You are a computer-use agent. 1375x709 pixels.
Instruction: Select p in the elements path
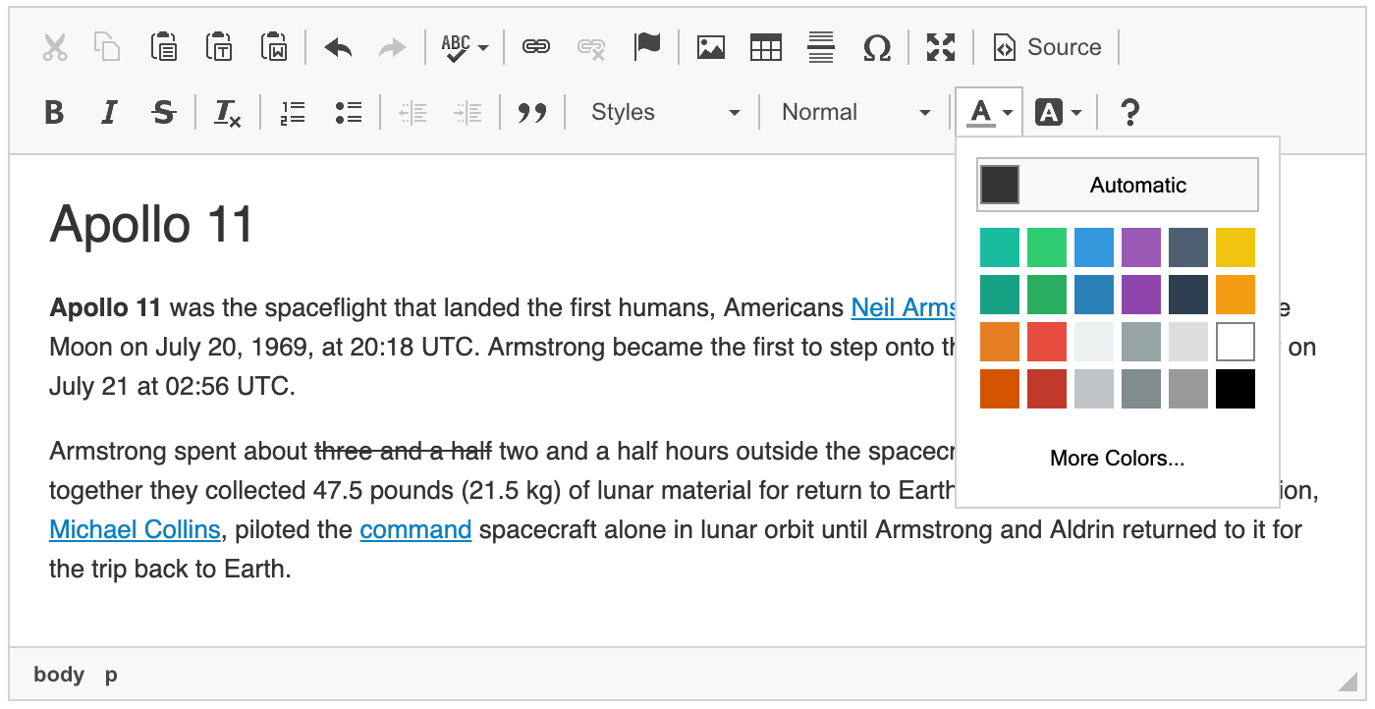(x=111, y=676)
